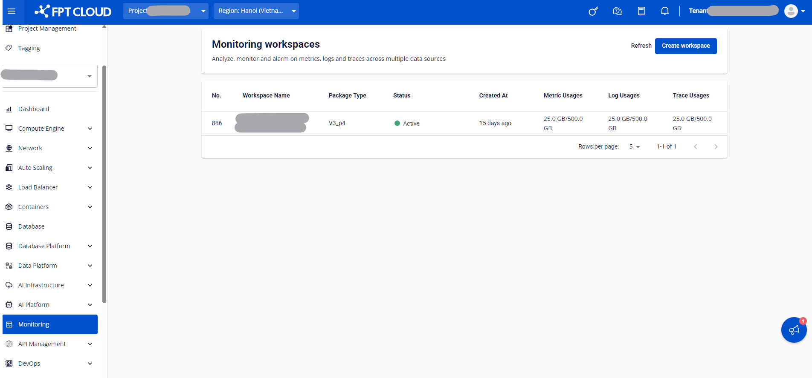Select Dashboard in the sidebar

[x=34, y=109]
